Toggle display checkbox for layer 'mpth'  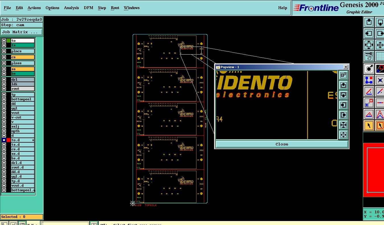(x=4, y=131)
